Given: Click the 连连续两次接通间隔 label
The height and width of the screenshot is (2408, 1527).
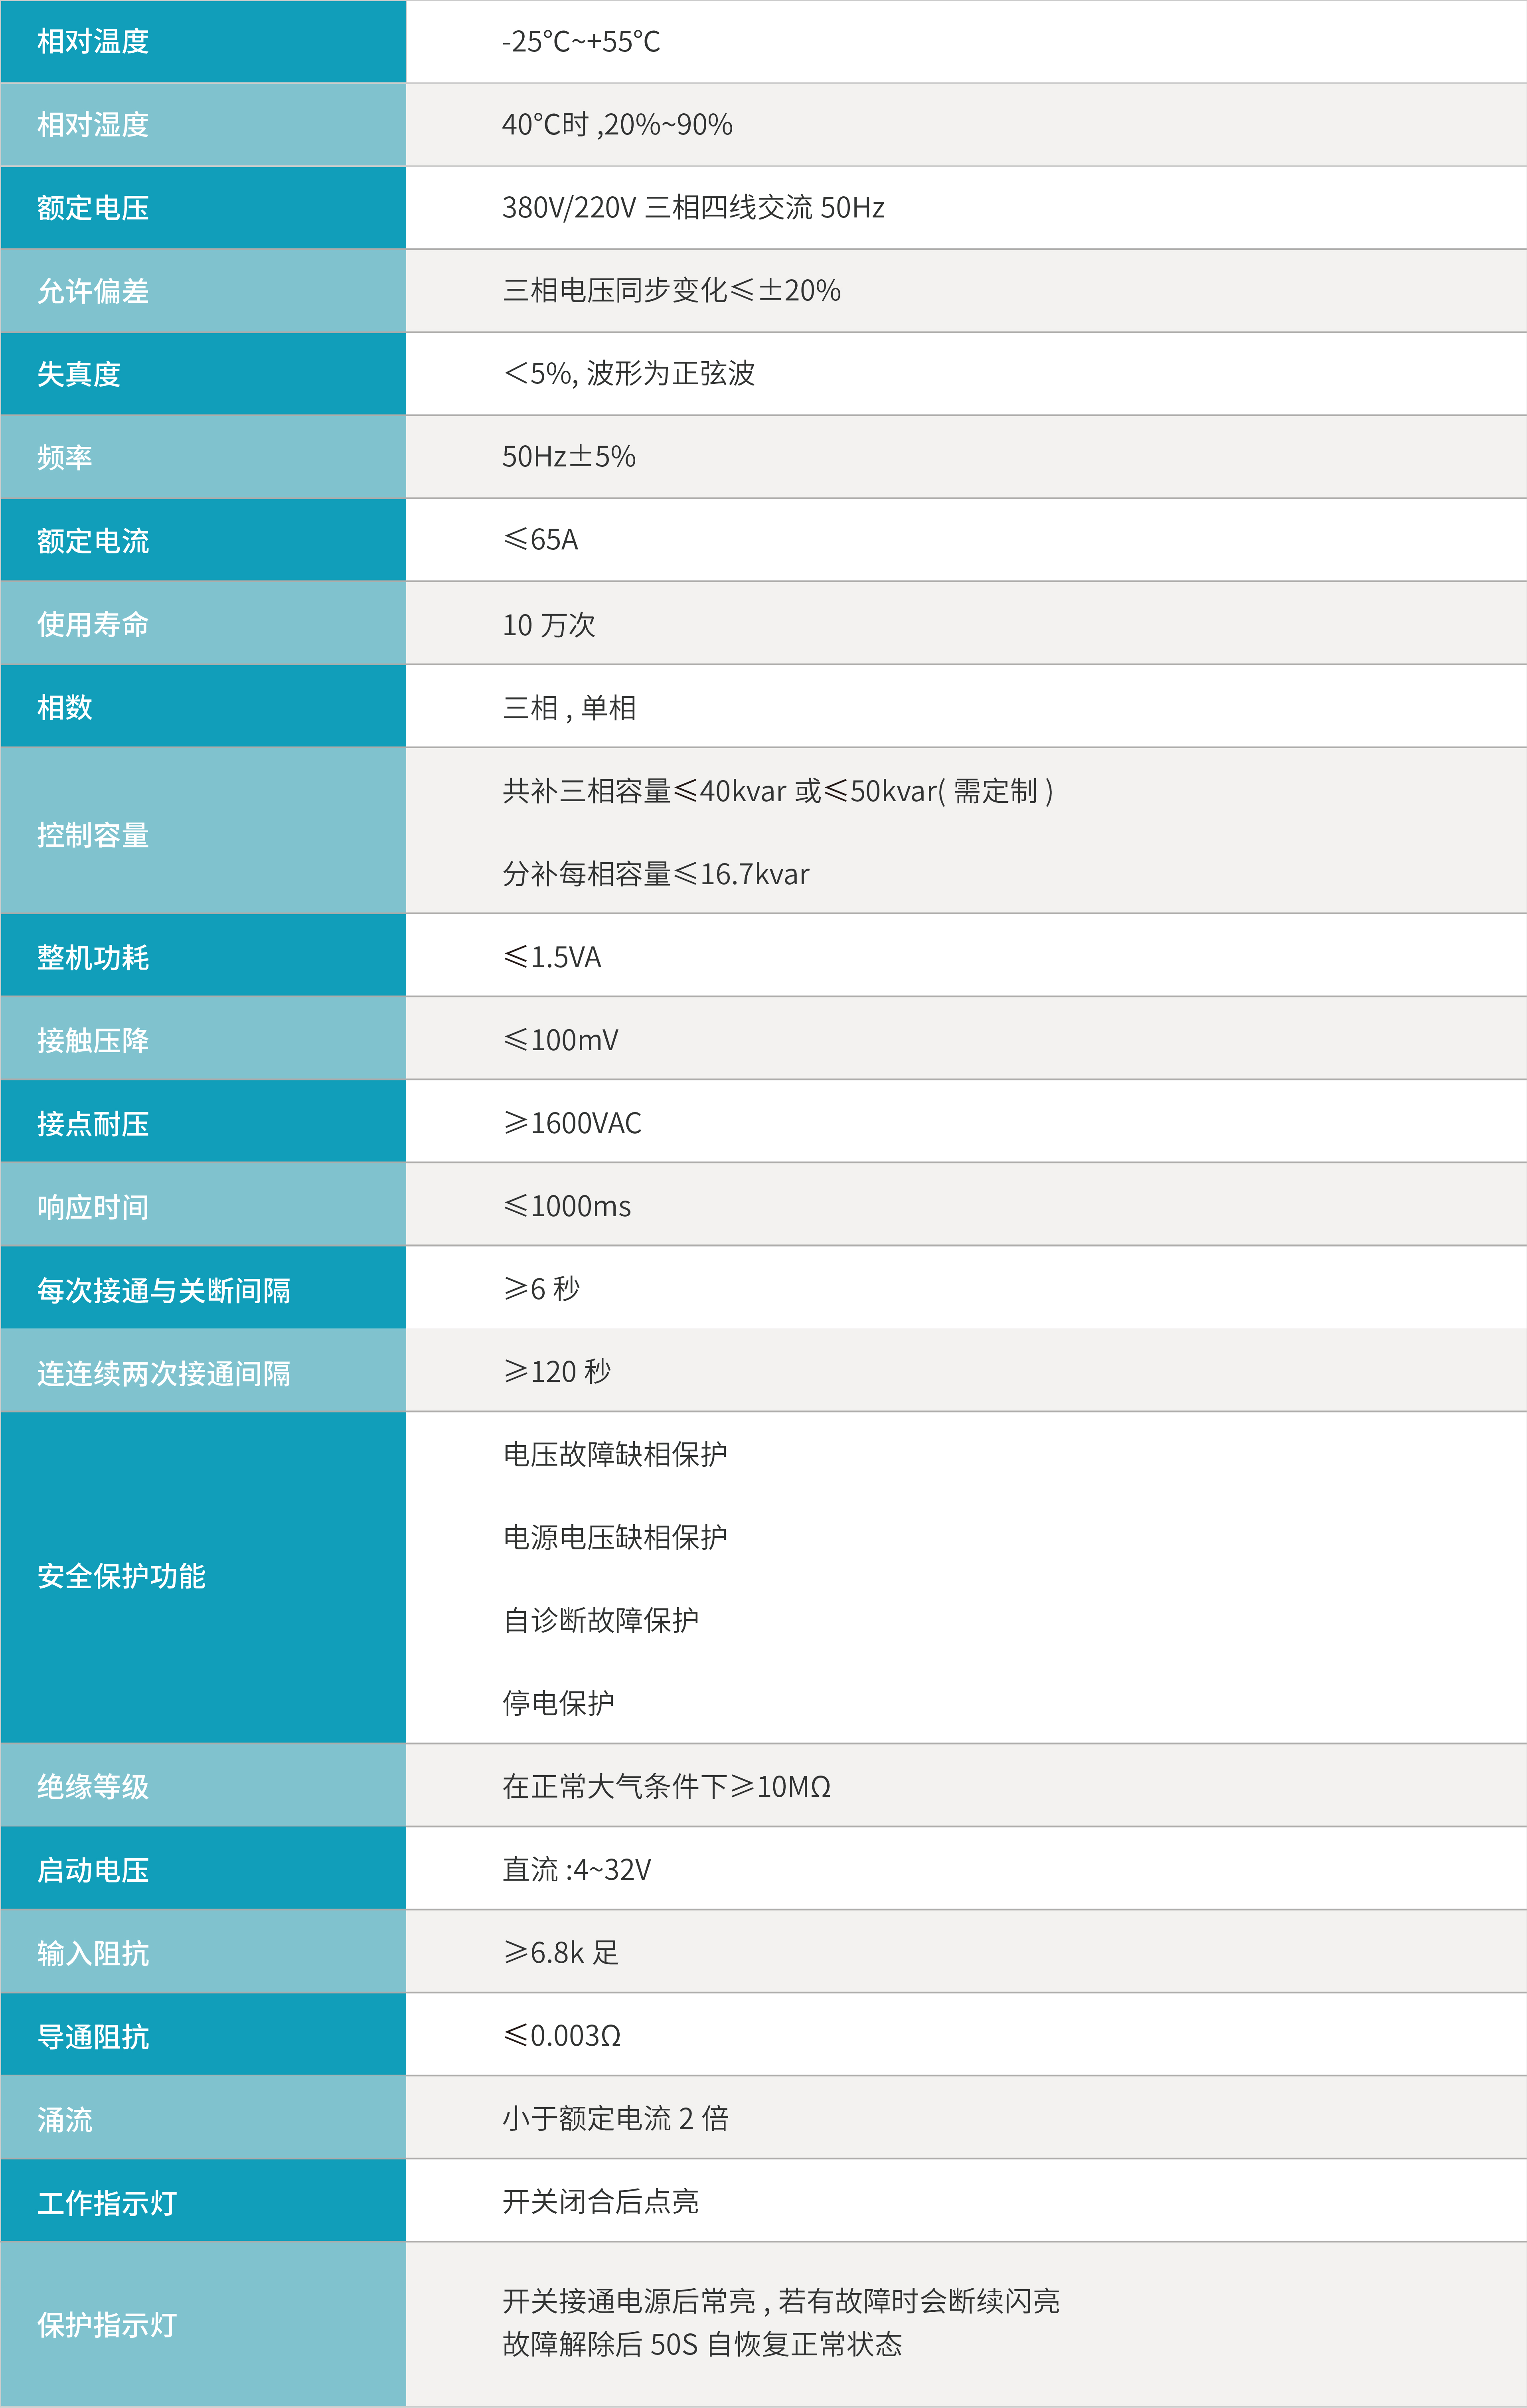Looking at the screenshot, I should pyautogui.click(x=164, y=1373).
